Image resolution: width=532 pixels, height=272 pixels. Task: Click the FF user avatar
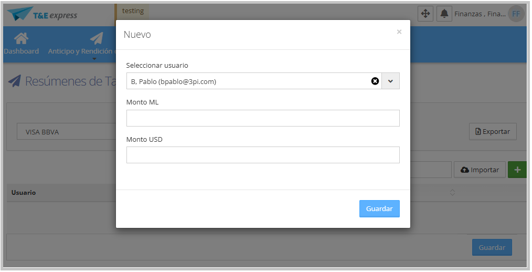pyautogui.click(x=516, y=14)
